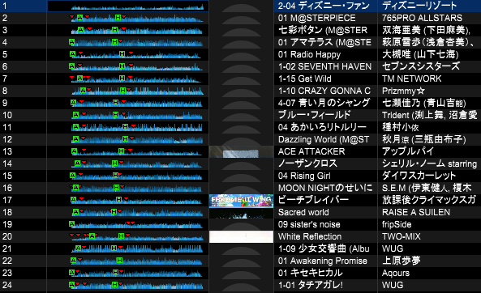Select track title 09 sister's noise
Image resolution: width=481 pixels, height=293 pixels.
[x=309, y=224]
